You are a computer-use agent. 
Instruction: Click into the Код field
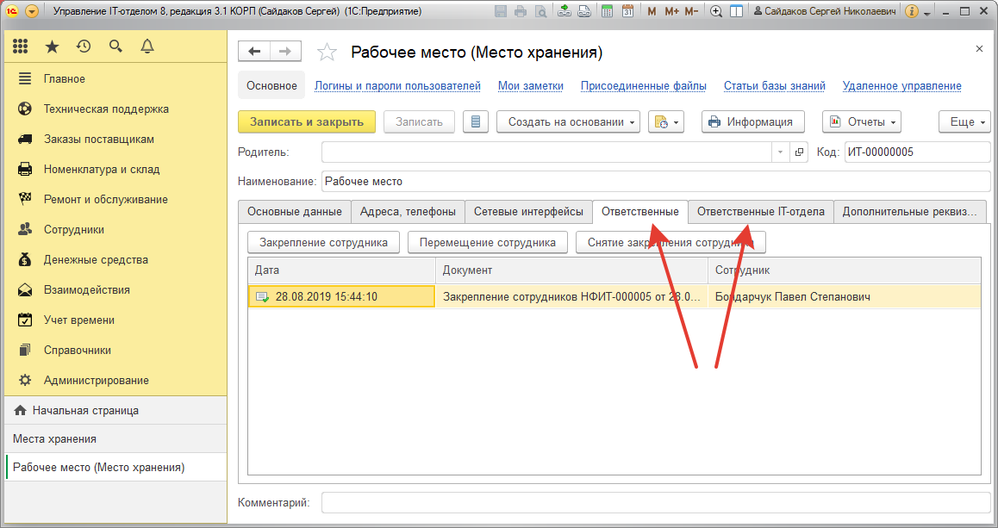(x=917, y=152)
